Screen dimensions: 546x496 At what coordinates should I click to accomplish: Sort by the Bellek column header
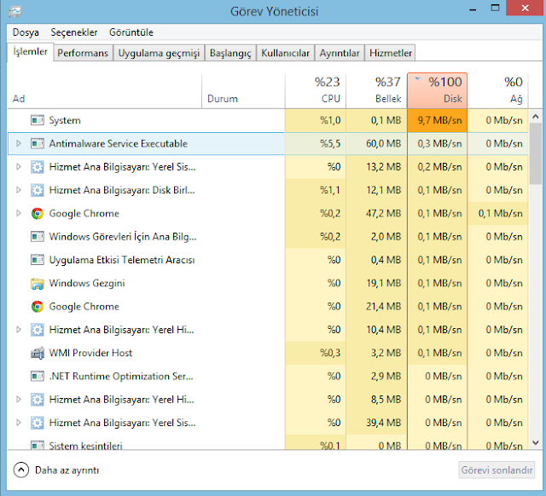click(376, 91)
